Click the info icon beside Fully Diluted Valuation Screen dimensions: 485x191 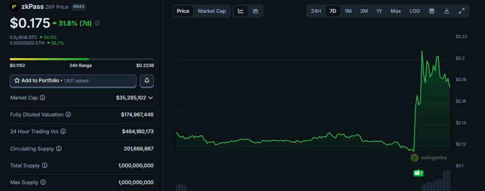pos(68,115)
